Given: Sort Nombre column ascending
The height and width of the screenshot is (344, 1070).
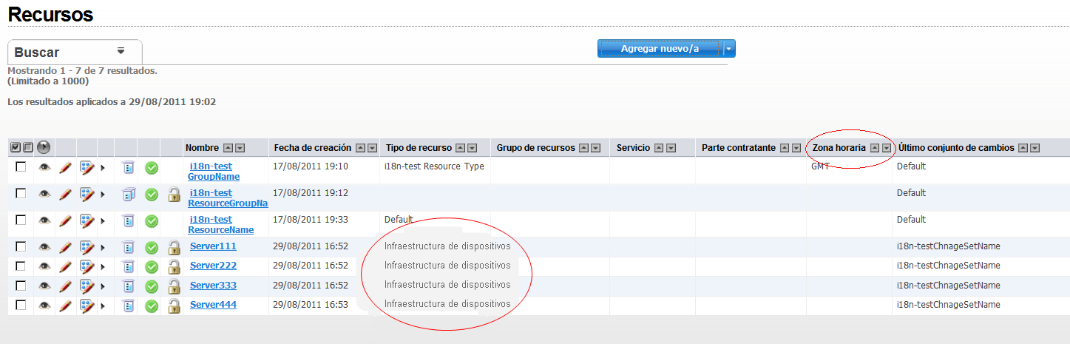Looking at the screenshot, I should click(228, 148).
